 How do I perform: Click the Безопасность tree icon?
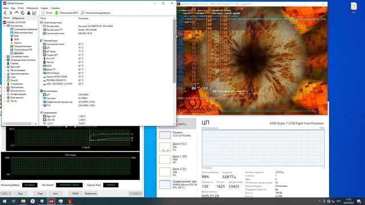8,91
